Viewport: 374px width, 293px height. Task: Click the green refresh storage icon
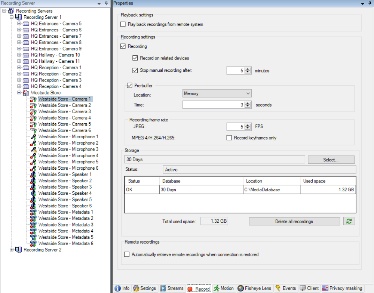(349, 221)
